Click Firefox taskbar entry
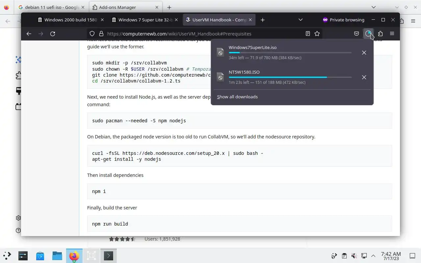The width and height of the screenshot is (421, 263). tap(74, 255)
